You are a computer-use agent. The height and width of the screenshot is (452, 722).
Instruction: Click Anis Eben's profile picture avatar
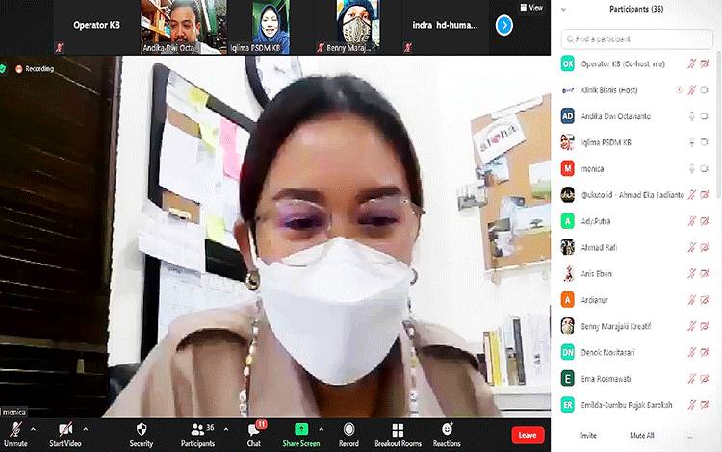point(567,273)
